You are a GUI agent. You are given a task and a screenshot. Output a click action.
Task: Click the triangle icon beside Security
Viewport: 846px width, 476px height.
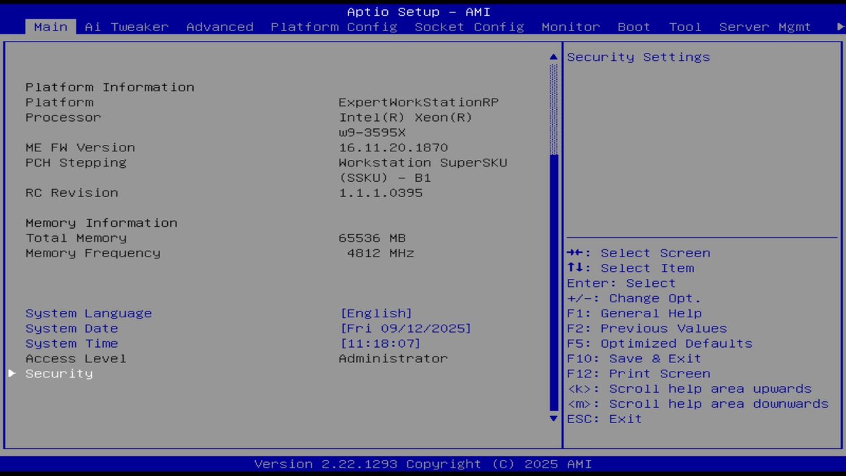click(x=11, y=374)
